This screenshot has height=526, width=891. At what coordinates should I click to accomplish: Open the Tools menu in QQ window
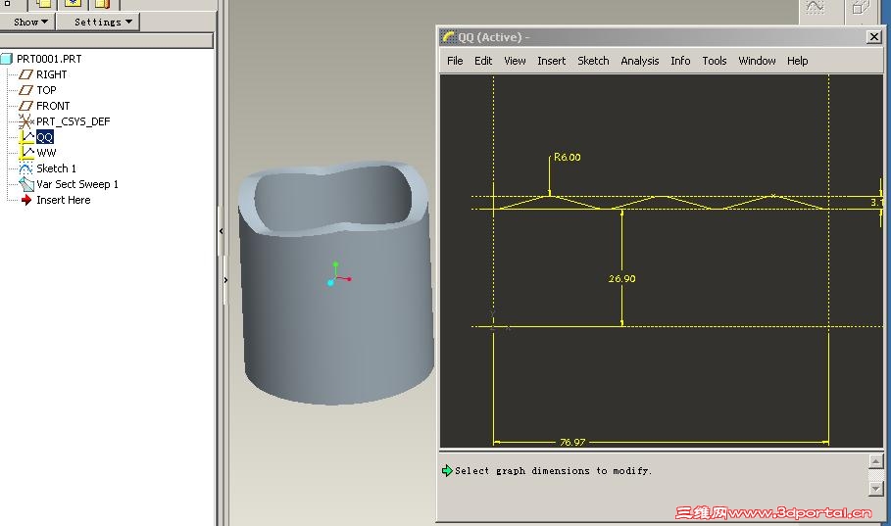click(715, 61)
